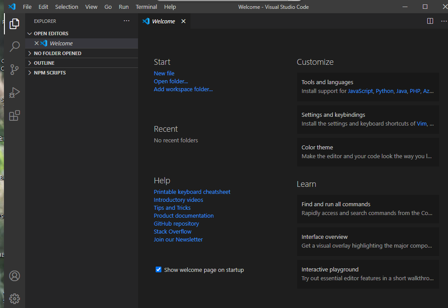The width and height of the screenshot is (448, 308).
Task: Click the EXPLORER panel title
Action: click(45, 21)
